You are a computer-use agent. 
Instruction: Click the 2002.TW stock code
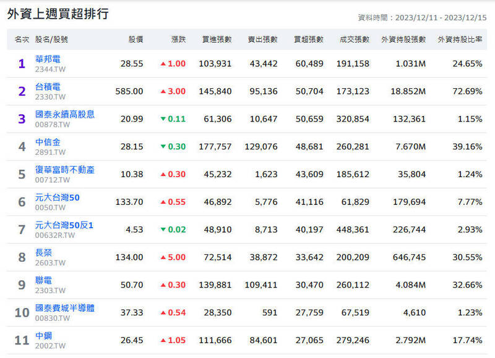(50, 346)
